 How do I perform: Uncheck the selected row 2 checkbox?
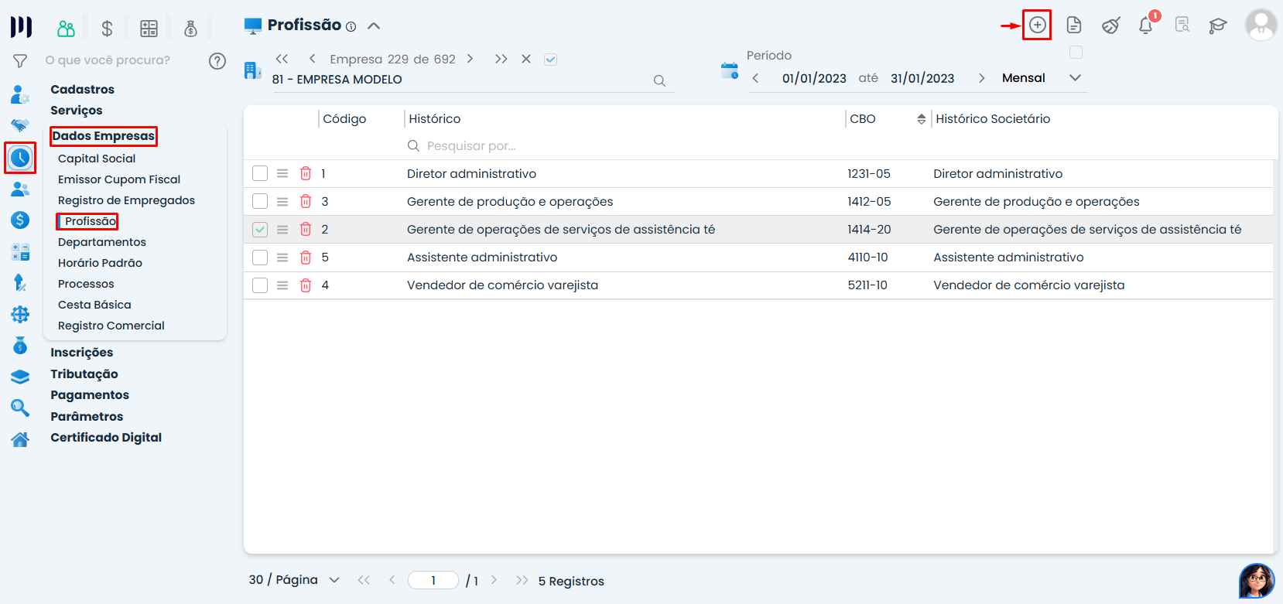260,230
